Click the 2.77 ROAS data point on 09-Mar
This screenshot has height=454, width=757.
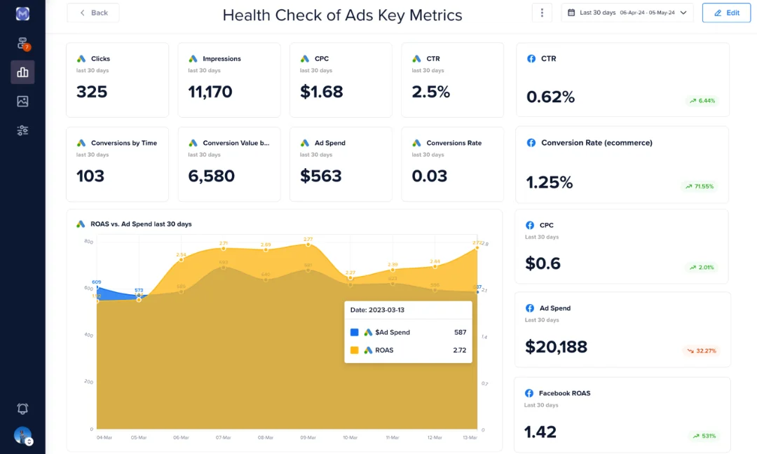[x=308, y=245]
